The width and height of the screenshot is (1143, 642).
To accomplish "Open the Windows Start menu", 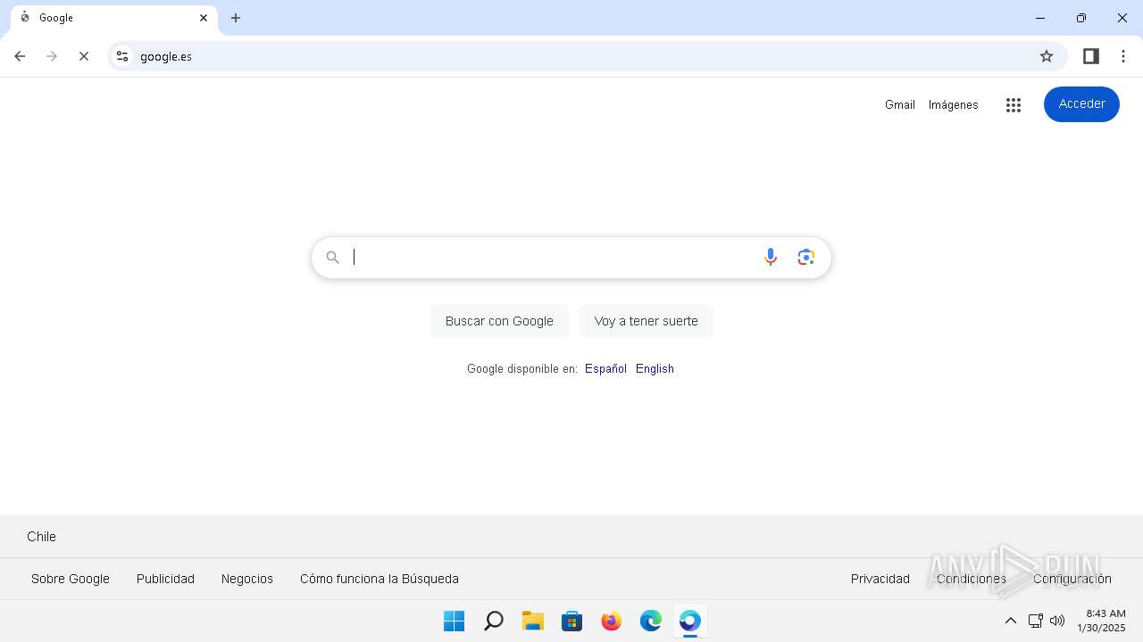I will coord(455,621).
